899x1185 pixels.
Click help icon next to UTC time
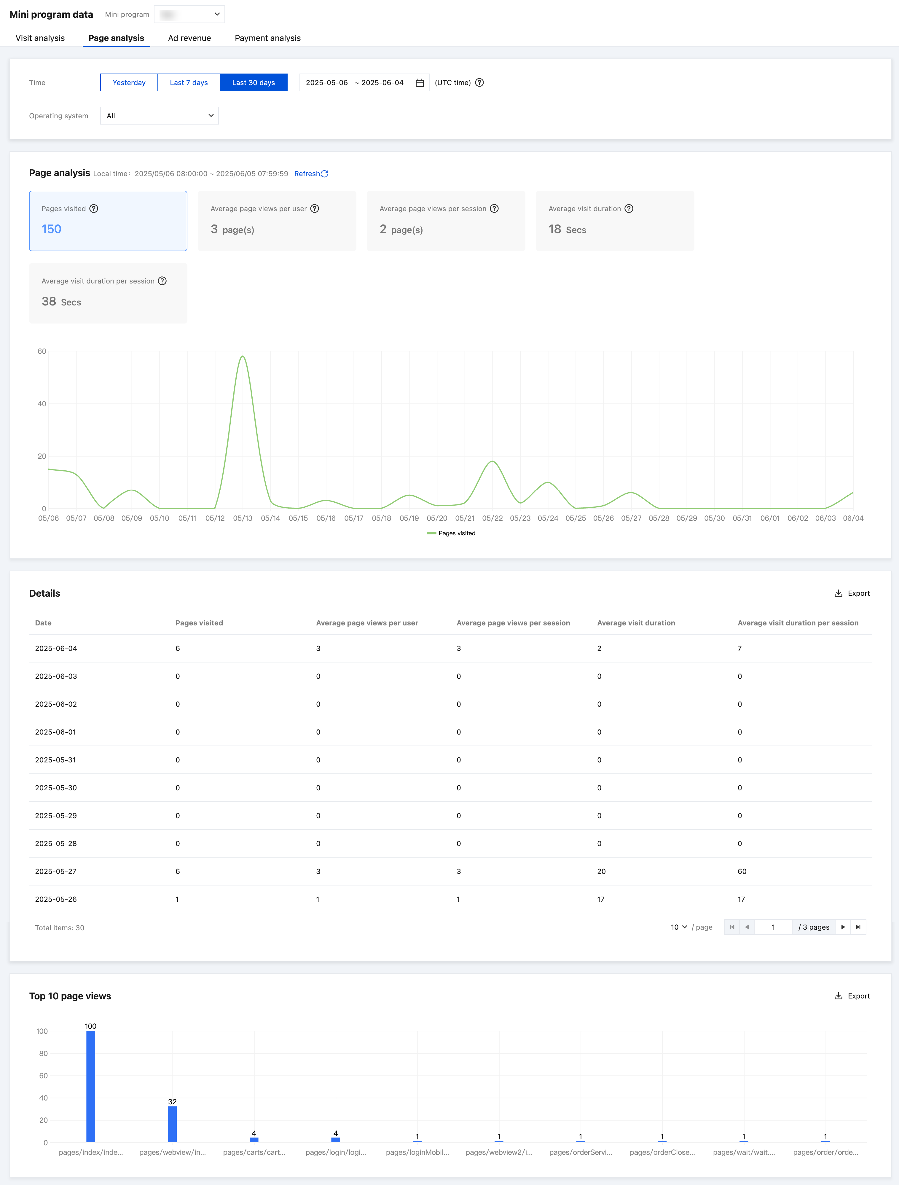click(479, 82)
